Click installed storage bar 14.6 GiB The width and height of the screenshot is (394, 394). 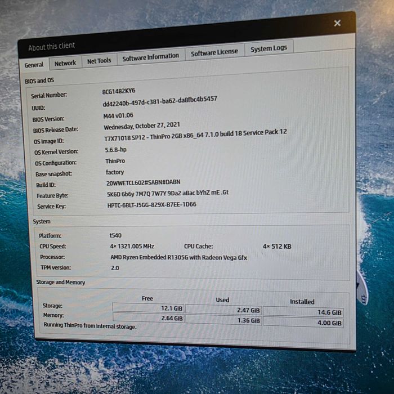point(303,312)
